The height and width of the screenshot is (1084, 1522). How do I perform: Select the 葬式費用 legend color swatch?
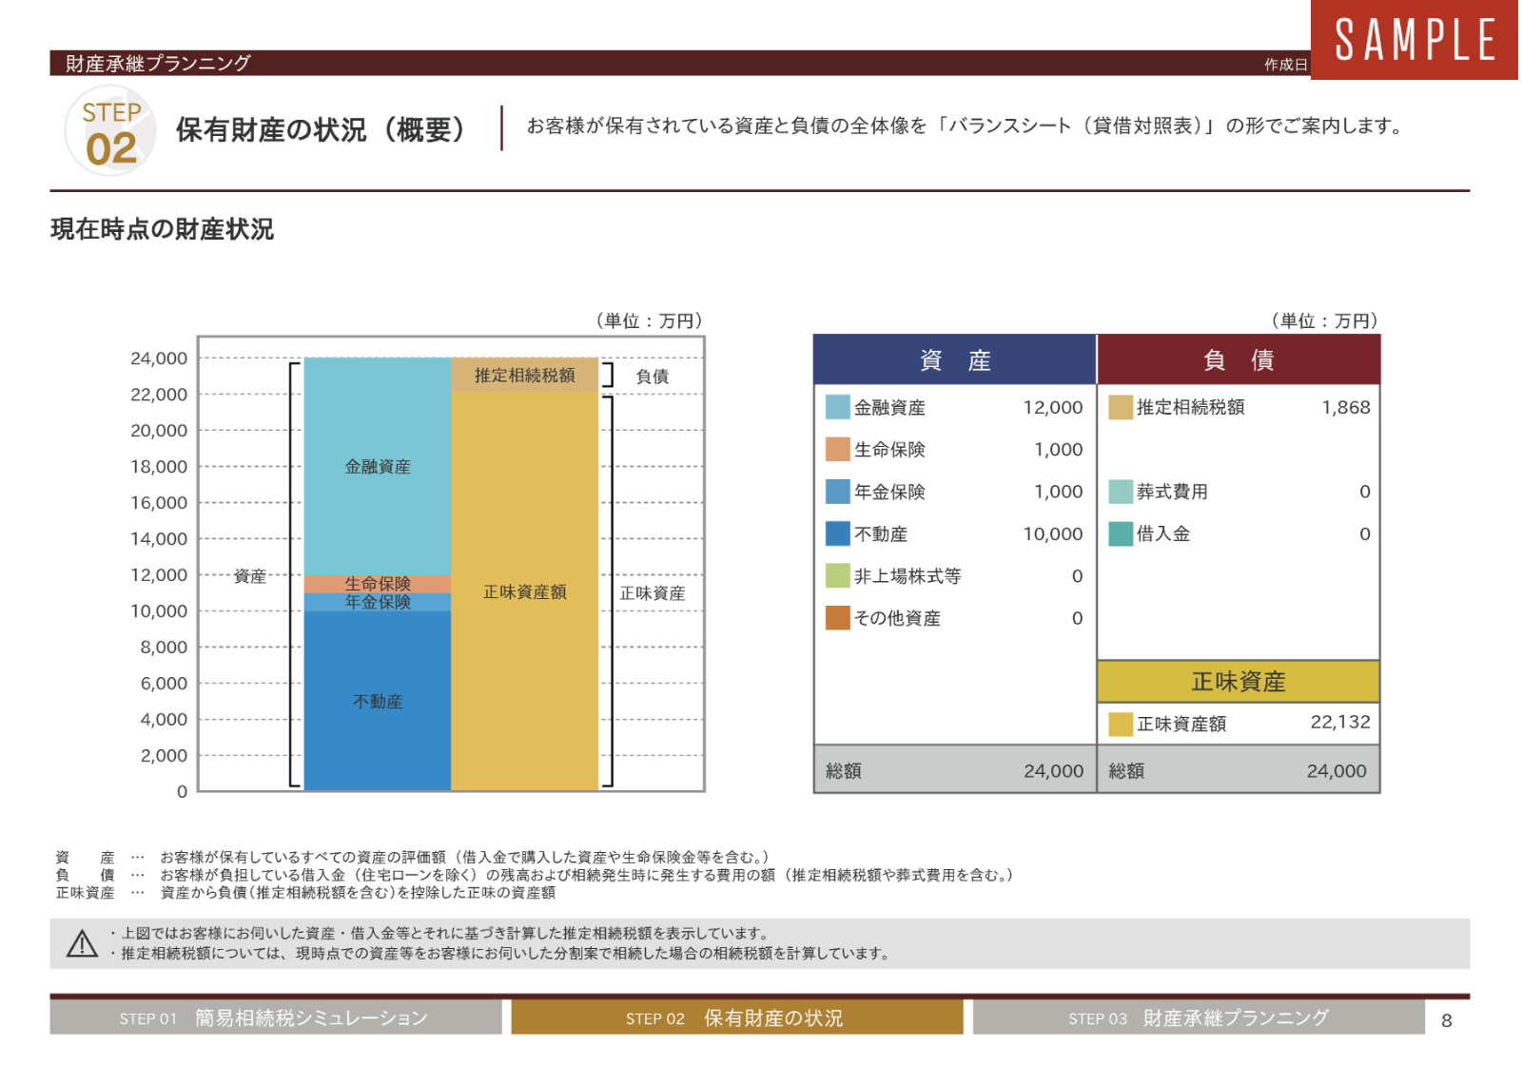[x=1121, y=492]
